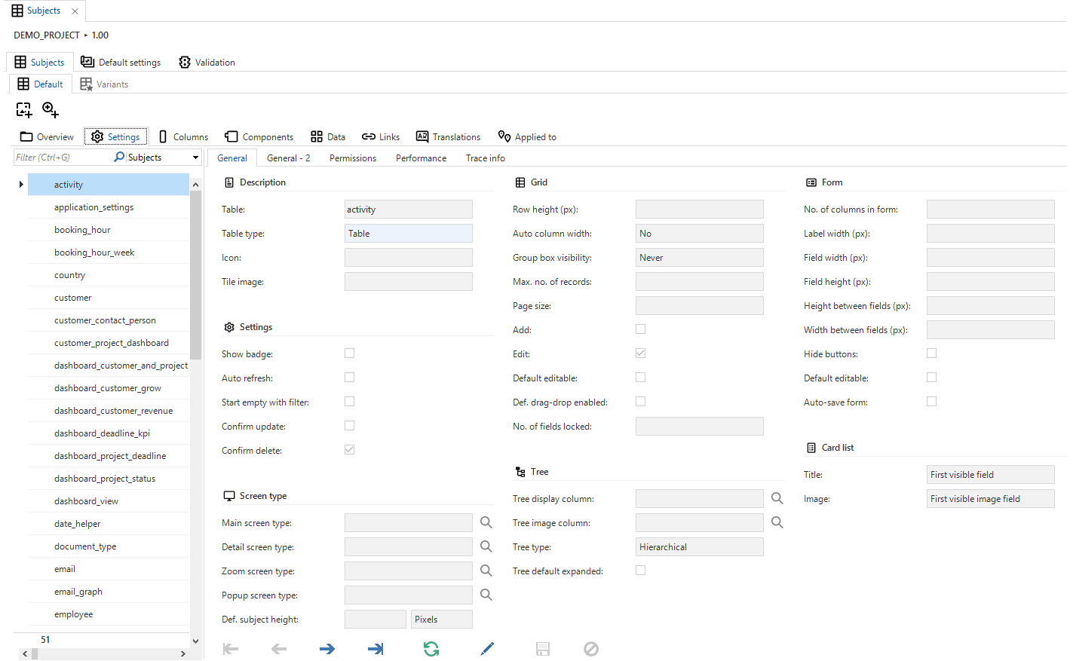Click the add-selection icon below Default tab
This screenshot has height=661, width=1073.
(x=24, y=110)
